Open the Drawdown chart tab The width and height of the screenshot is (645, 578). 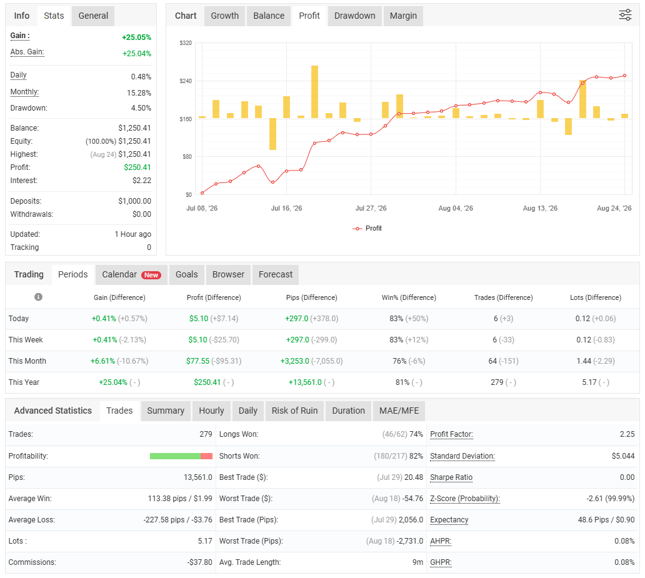354,16
